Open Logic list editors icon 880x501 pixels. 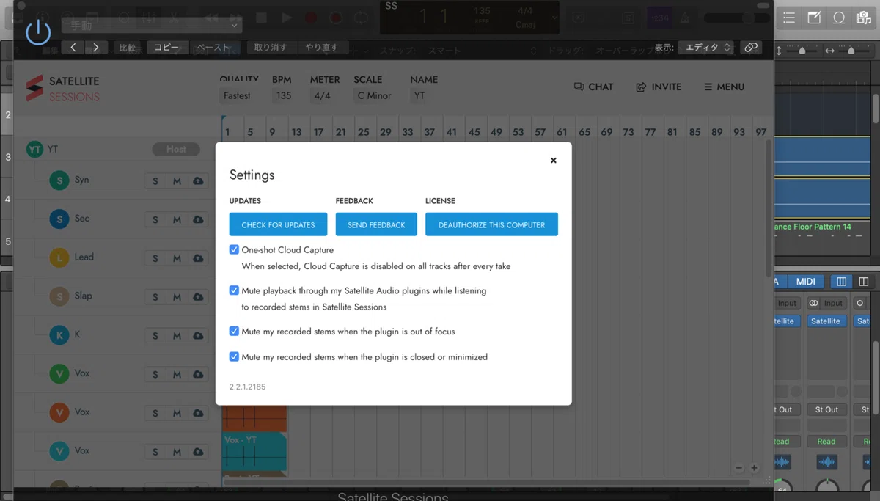[x=789, y=18]
